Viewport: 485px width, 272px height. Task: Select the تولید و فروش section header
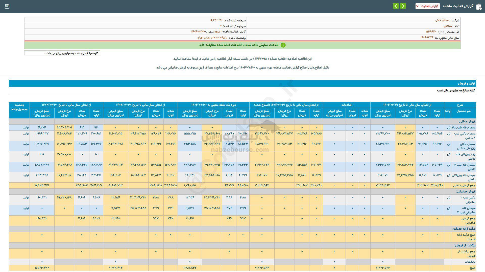[467, 83]
